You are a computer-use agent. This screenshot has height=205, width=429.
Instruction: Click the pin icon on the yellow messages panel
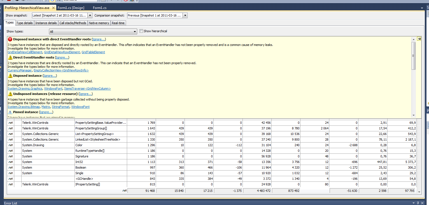pyautogui.click(x=419, y=39)
